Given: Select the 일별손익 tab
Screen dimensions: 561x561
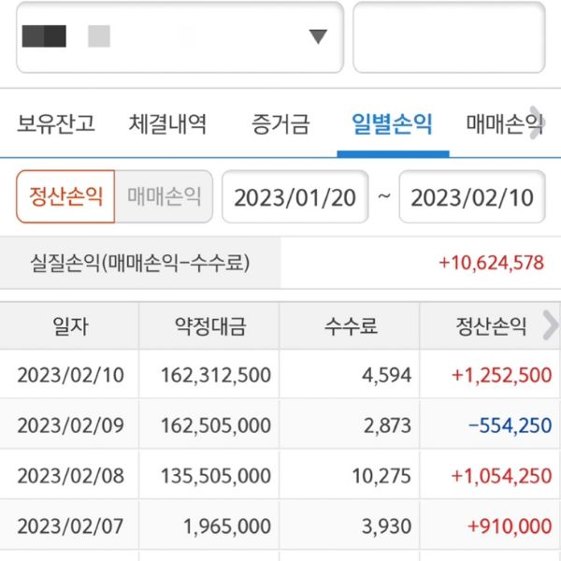Looking at the screenshot, I should (x=392, y=123).
